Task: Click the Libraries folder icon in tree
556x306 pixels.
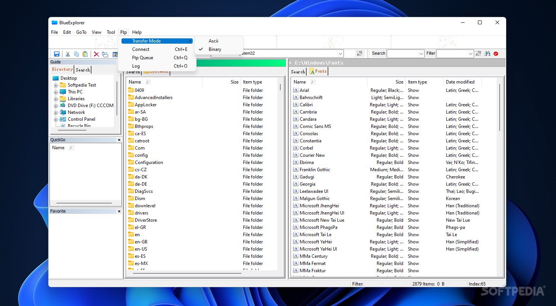Action: tap(63, 99)
